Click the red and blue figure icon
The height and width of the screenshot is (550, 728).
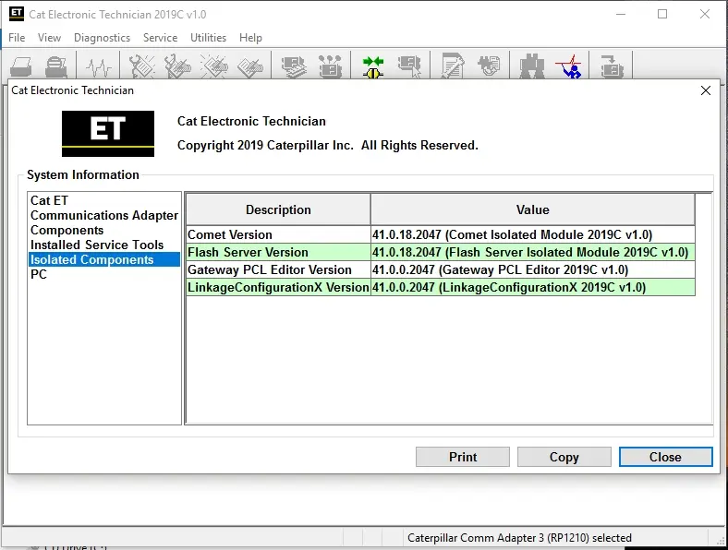(x=569, y=66)
